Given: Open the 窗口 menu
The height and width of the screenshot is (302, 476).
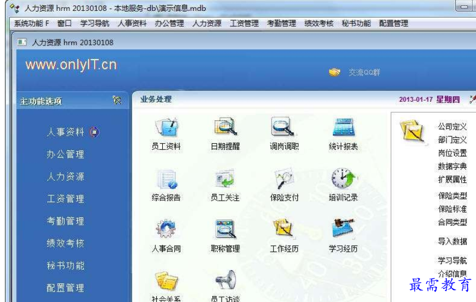Looking at the screenshot, I should 64,24.
